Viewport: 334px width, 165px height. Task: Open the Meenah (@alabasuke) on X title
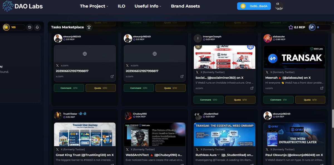[x=288, y=78]
